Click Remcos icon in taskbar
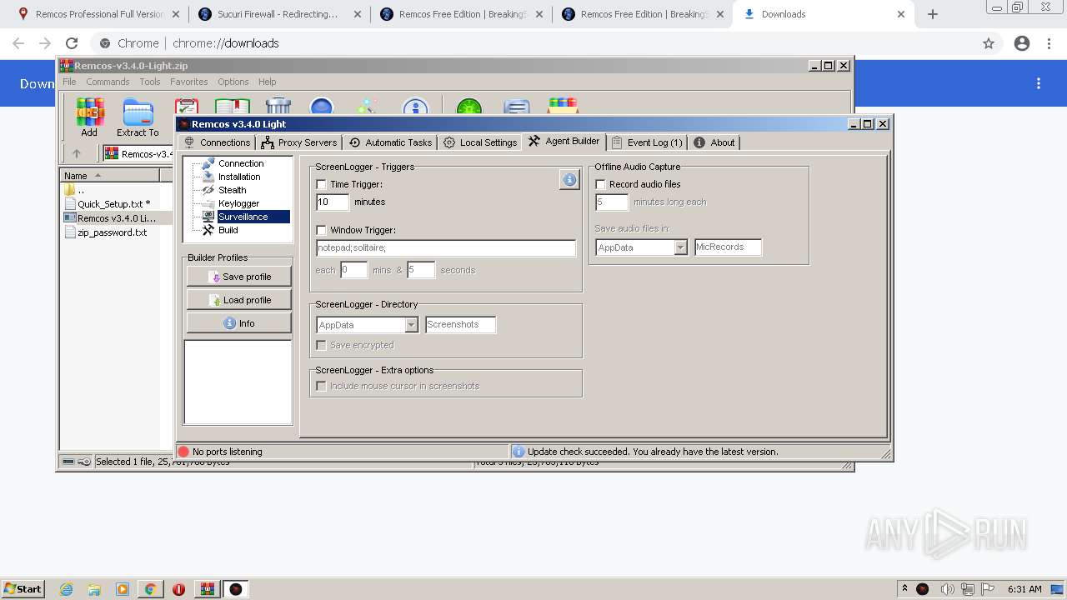The width and height of the screenshot is (1067, 600). coord(236,589)
